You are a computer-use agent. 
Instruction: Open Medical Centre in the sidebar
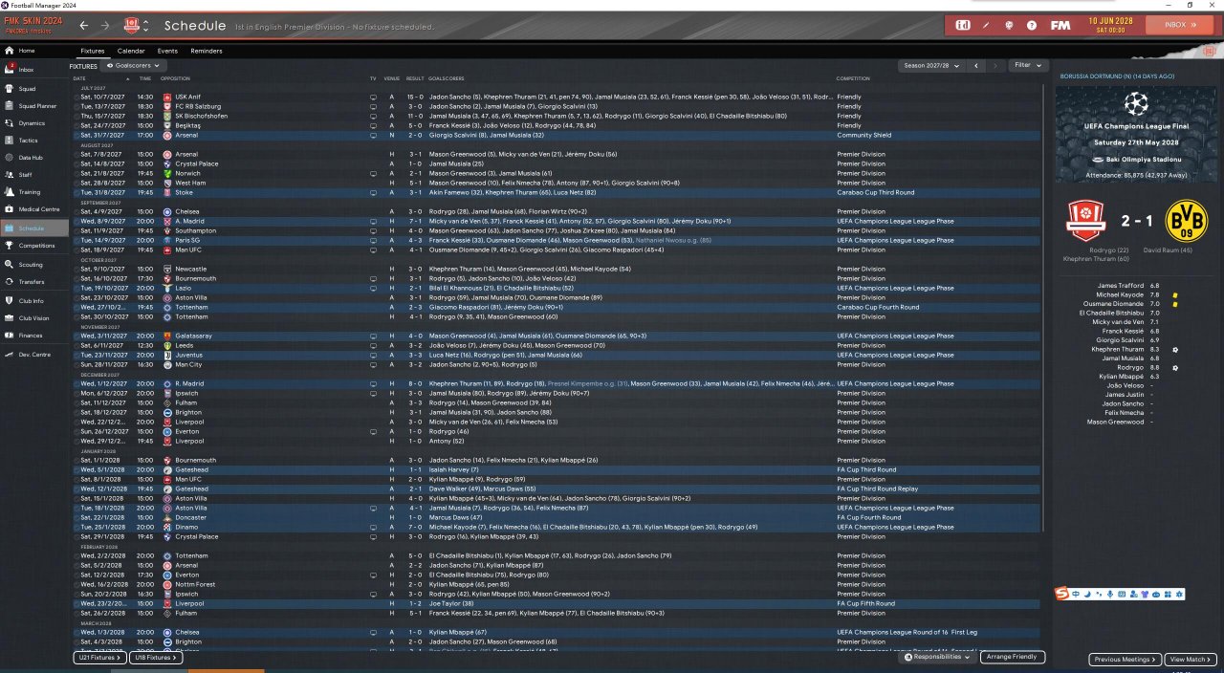[34, 209]
